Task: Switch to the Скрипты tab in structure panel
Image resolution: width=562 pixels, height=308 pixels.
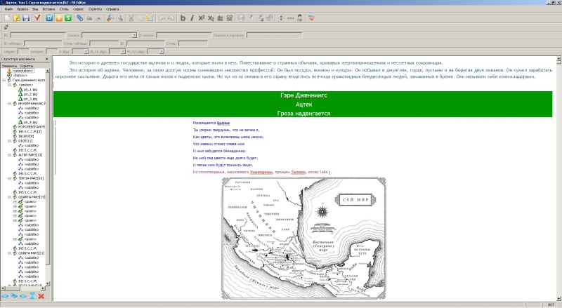Action: [27, 66]
